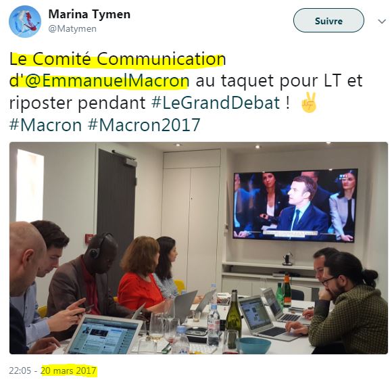392x384 pixels.
Task: Follow the account with Suivre button
Action: pyautogui.click(x=328, y=21)
